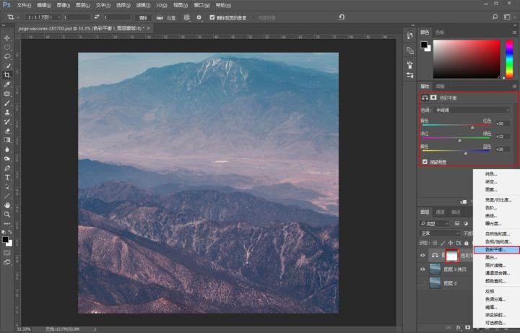The width and height of the screenshot is (520, 333).
Task: Click the hue spectrum strip in the Color panel
Action: tap(509, 59)
